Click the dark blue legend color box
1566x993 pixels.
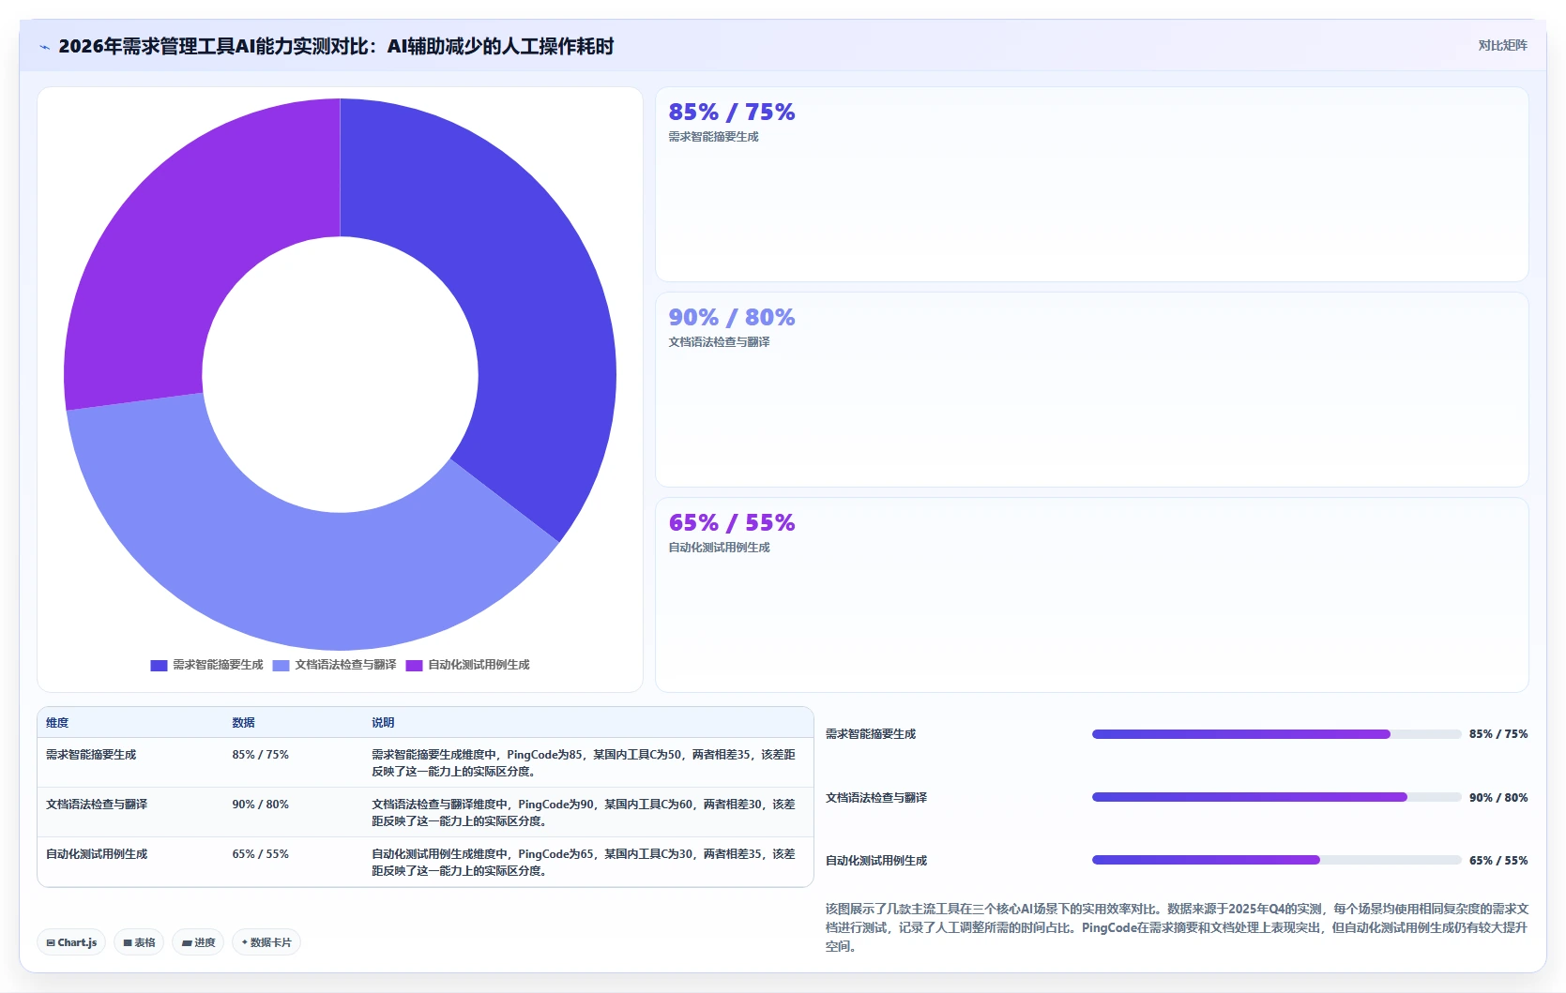click(159, 665)
